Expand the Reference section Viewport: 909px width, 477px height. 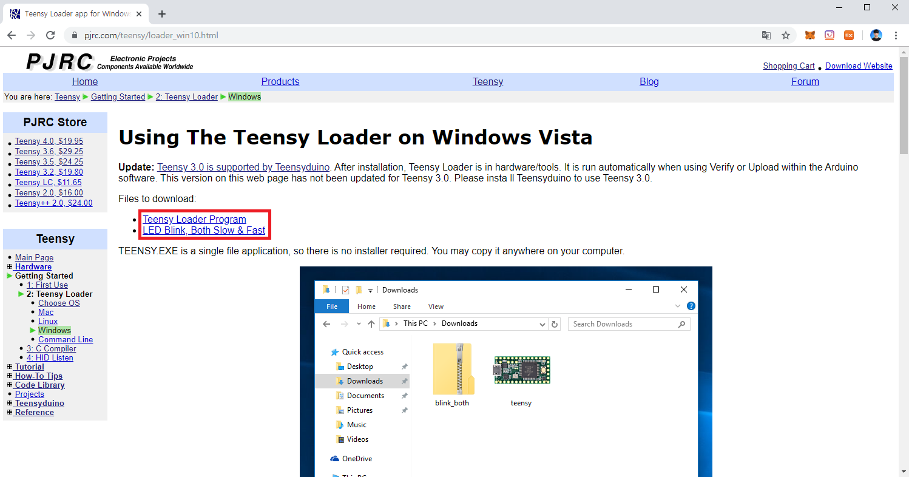tap(10, 413)
